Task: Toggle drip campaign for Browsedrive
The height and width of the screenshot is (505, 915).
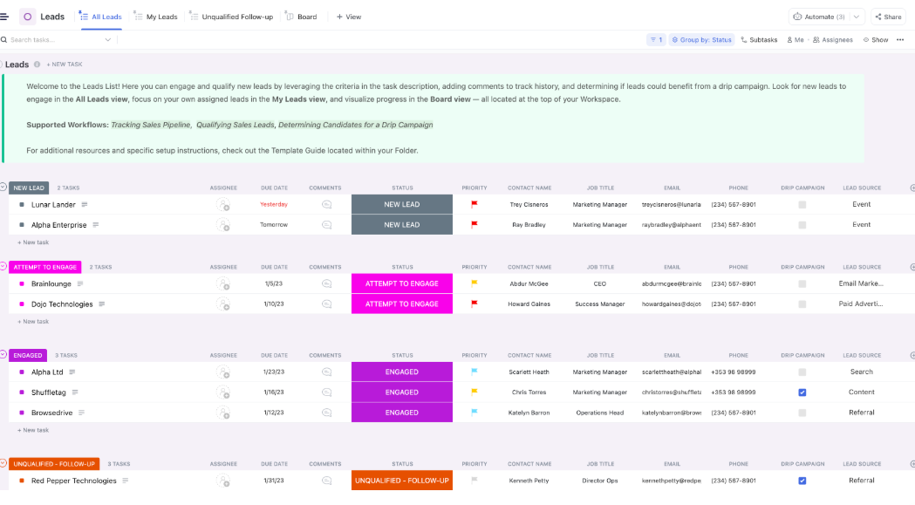Action: [x=802, y=413]
